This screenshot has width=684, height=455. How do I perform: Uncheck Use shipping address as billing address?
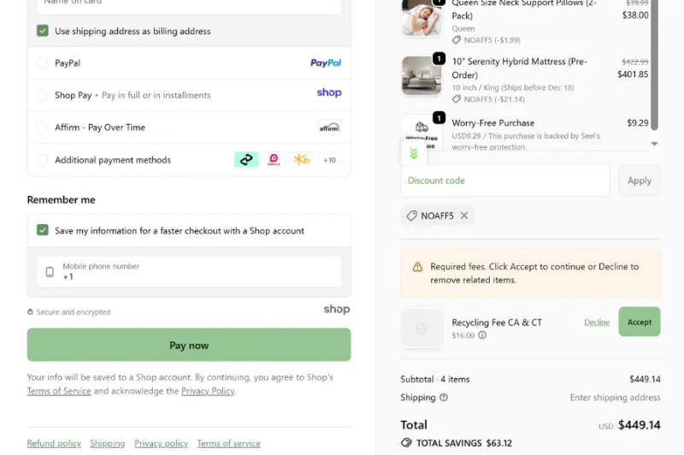(x=42, y=31)
